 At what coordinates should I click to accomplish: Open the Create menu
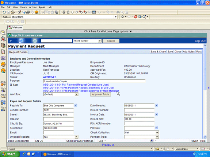[23, 7]
